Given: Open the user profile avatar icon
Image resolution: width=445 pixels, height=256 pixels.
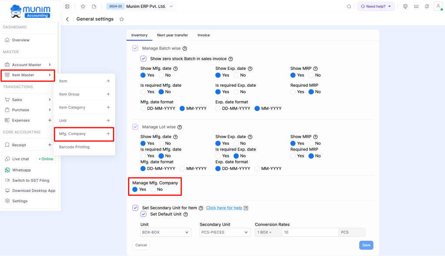Looking at the screenshot, I should (x=437, y=7).
